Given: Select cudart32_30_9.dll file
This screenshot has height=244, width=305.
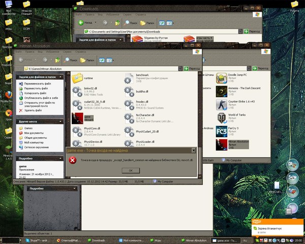Looking at the screenshot, I should [x=96, y=105].
